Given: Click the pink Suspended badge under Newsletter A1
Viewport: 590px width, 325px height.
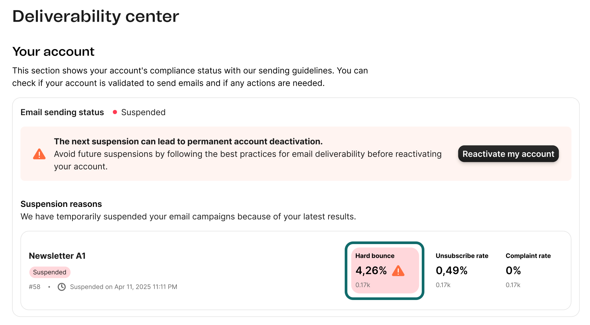Looking at the screenshot, I should tap(50, 272).
